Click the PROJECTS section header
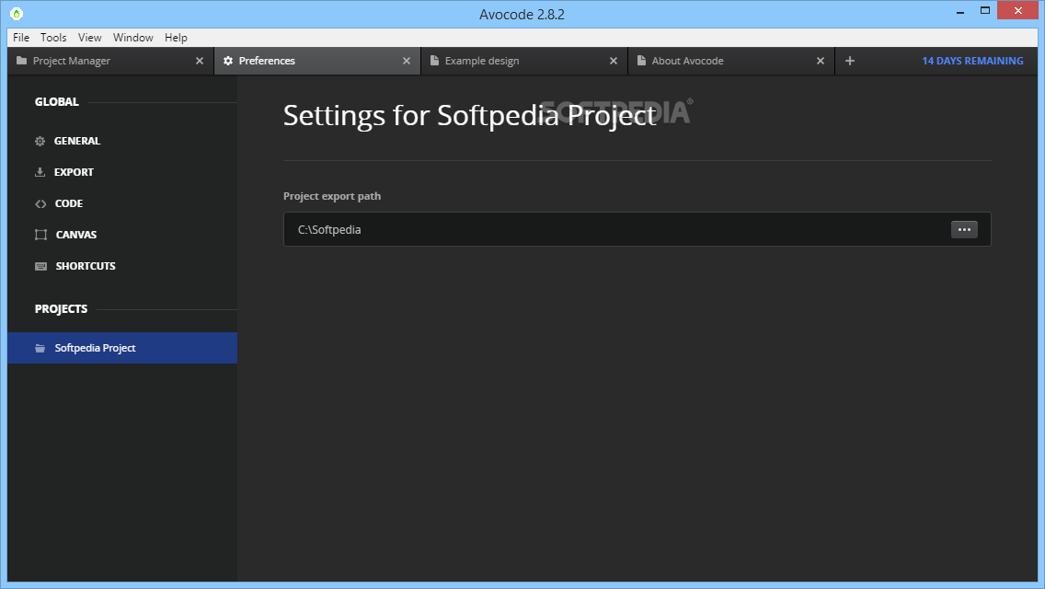1045x589 pixels. [x=61, y=309]
